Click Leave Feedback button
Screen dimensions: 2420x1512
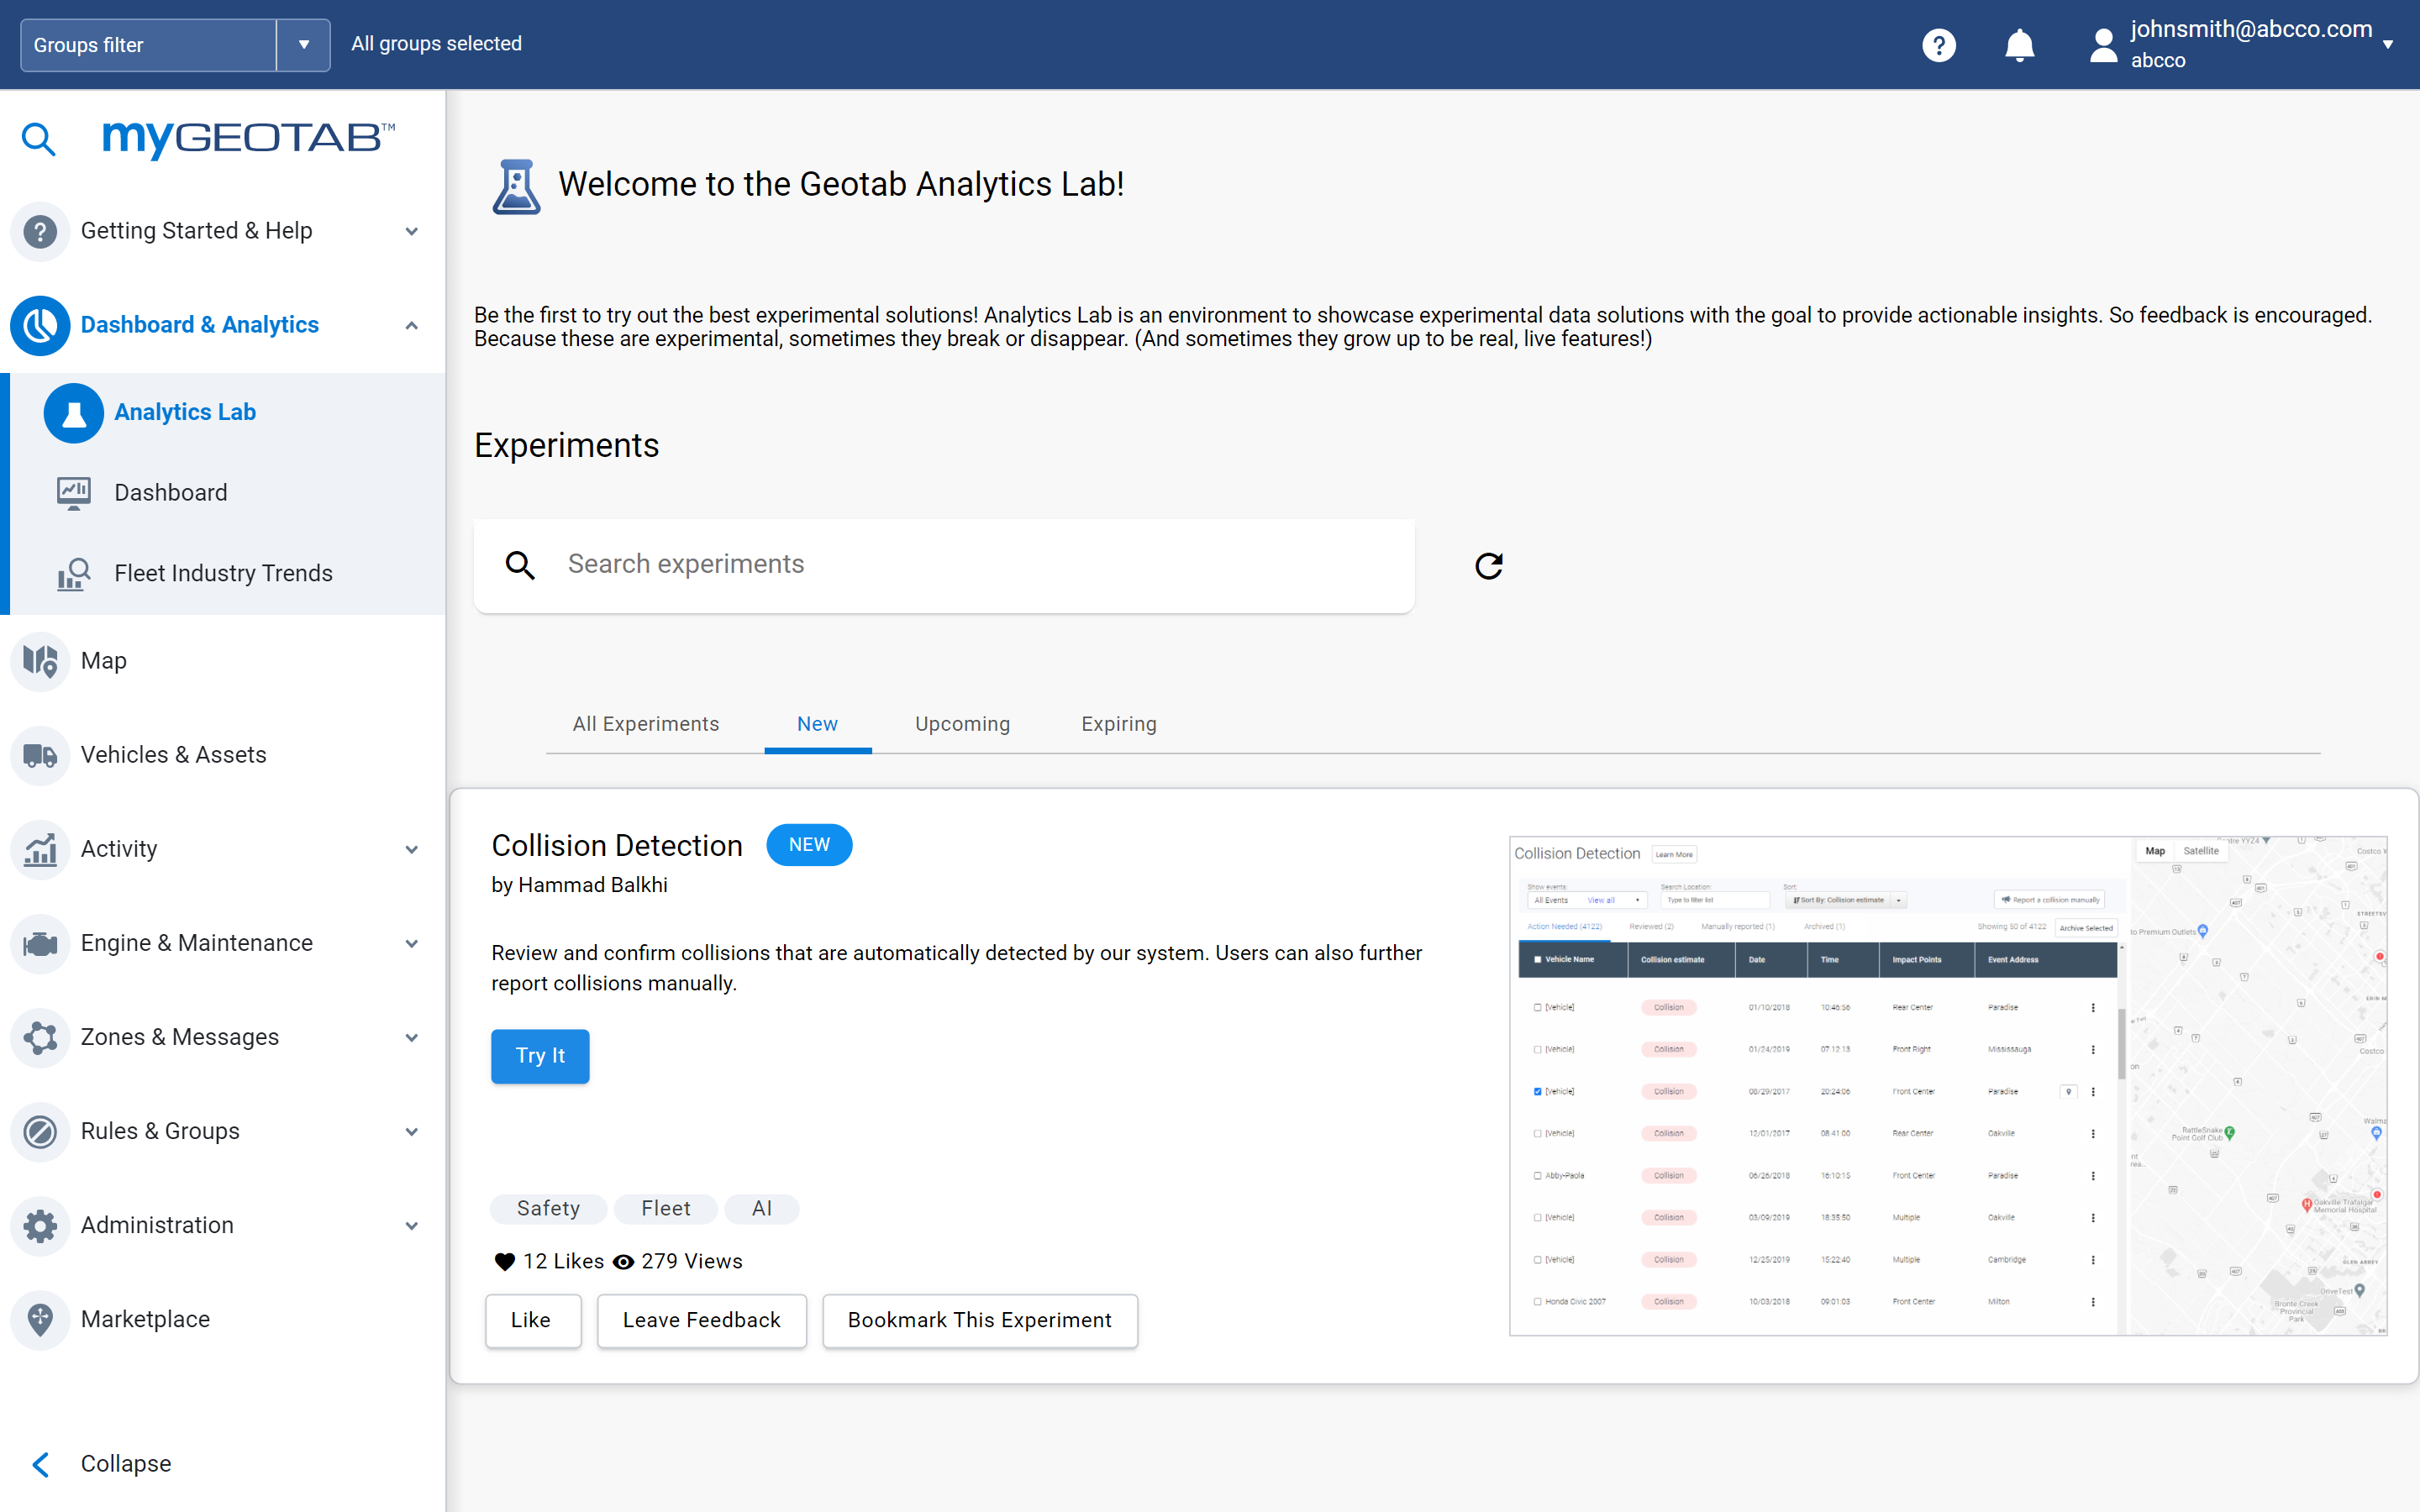coord(701,1320)
